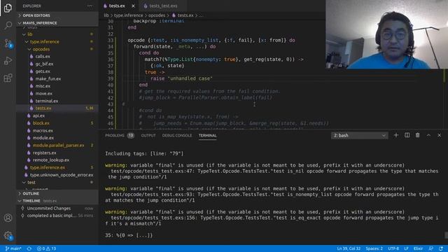Select the 'completed a basic impl...' timeline entry
This screenshot has height=252, width=448.
pos(57,216)
